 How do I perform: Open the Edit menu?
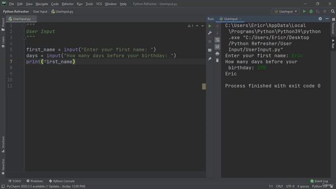click(20, 4)
